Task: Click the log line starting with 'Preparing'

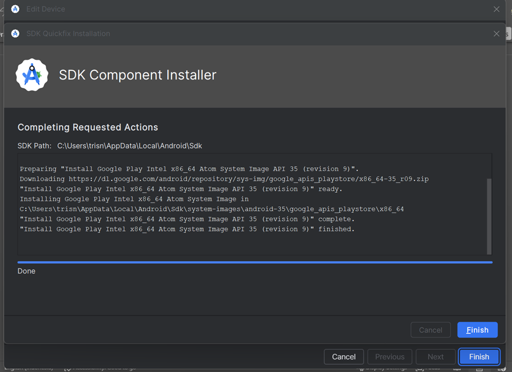Action: click(189, 169)
